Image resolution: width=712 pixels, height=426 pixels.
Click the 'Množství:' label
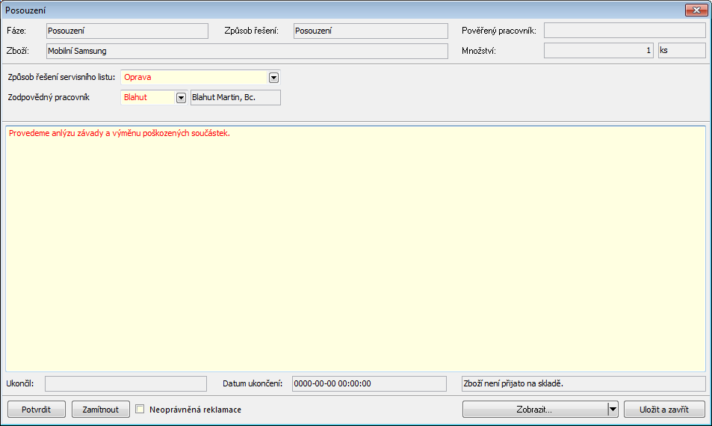(479, 51)
